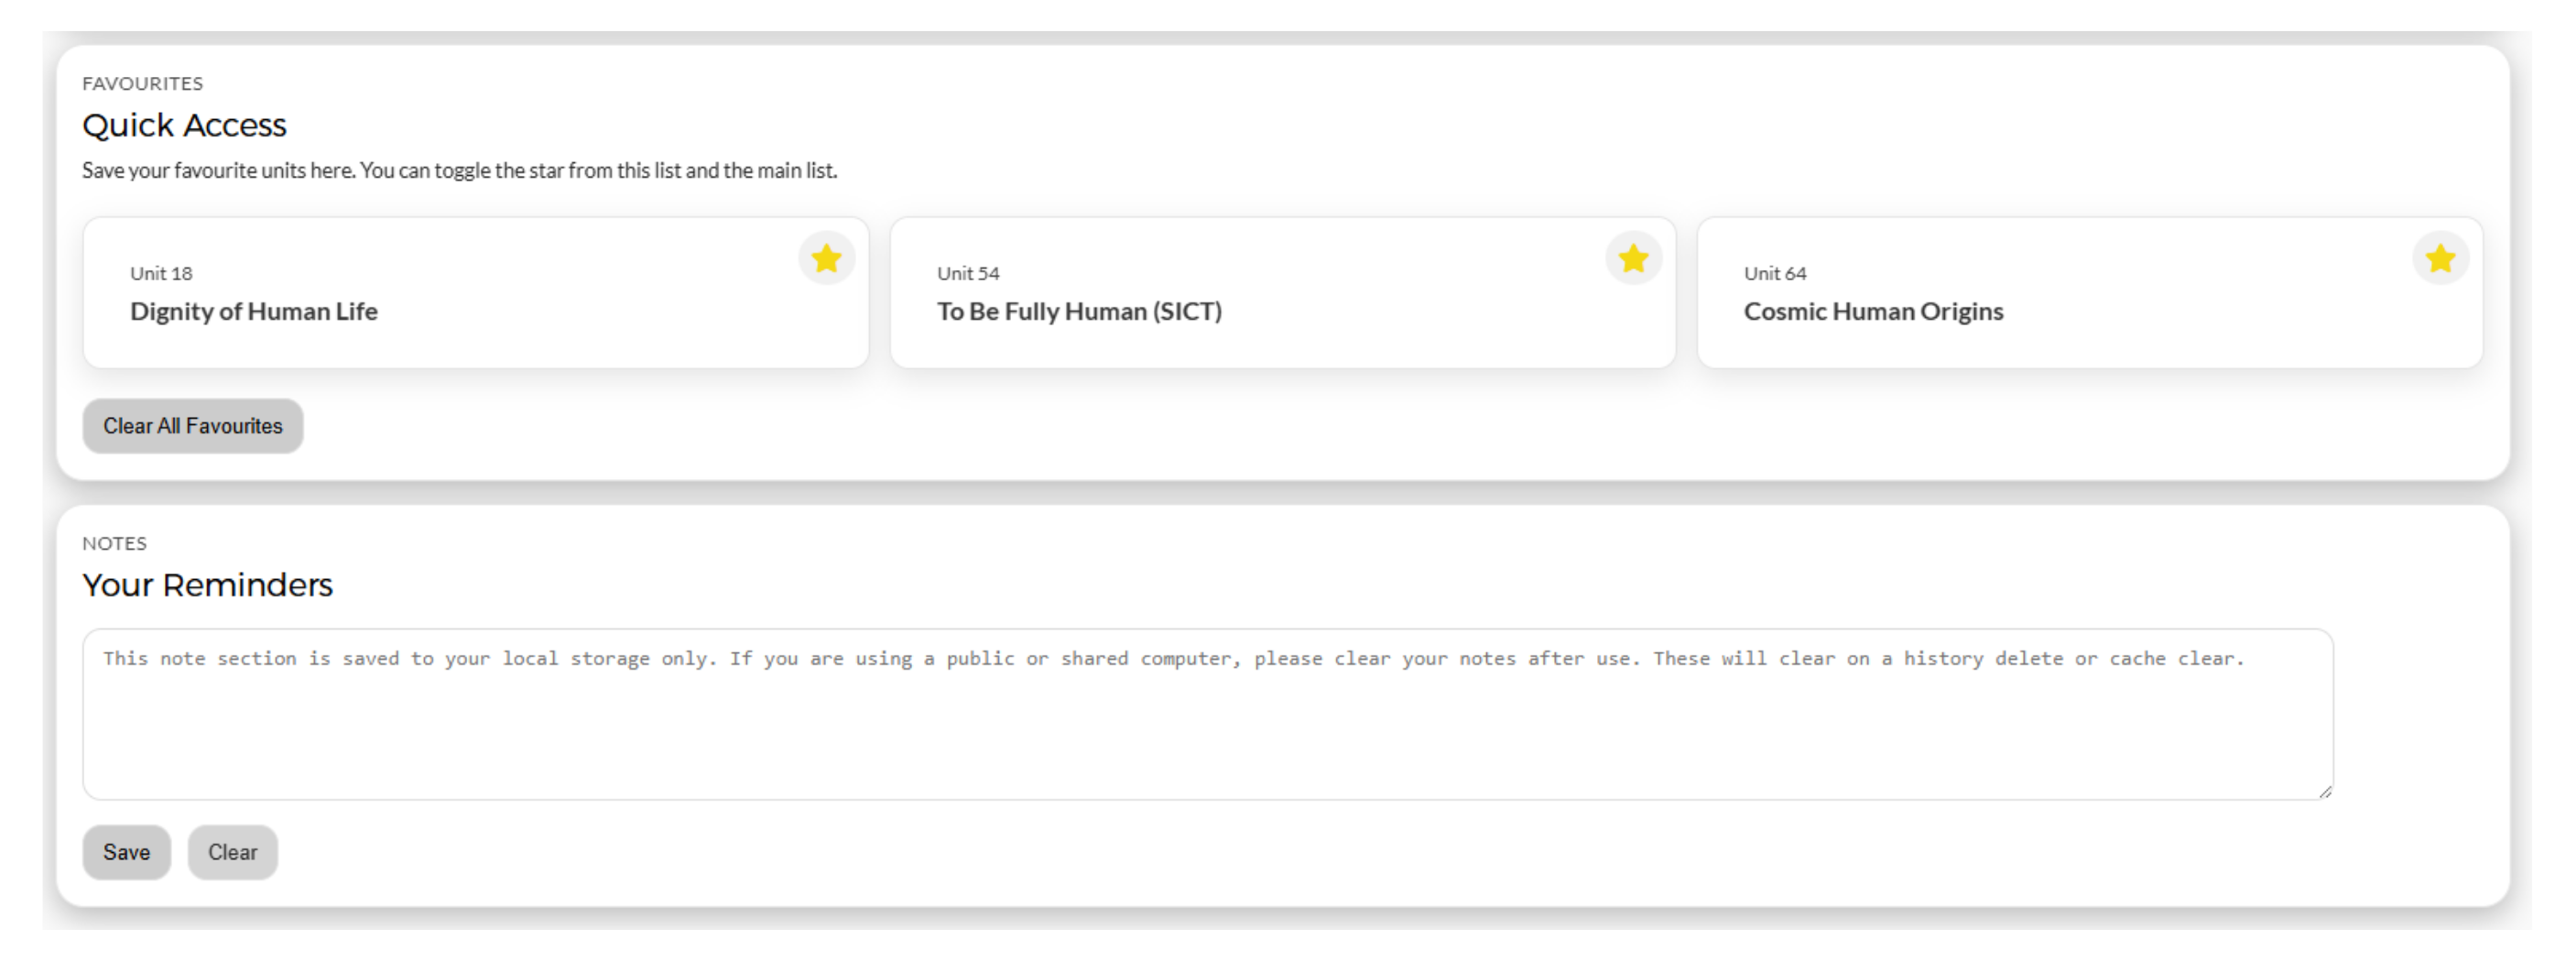Click the Unit 18 label

pyautogui.click(x=161, y=273)
